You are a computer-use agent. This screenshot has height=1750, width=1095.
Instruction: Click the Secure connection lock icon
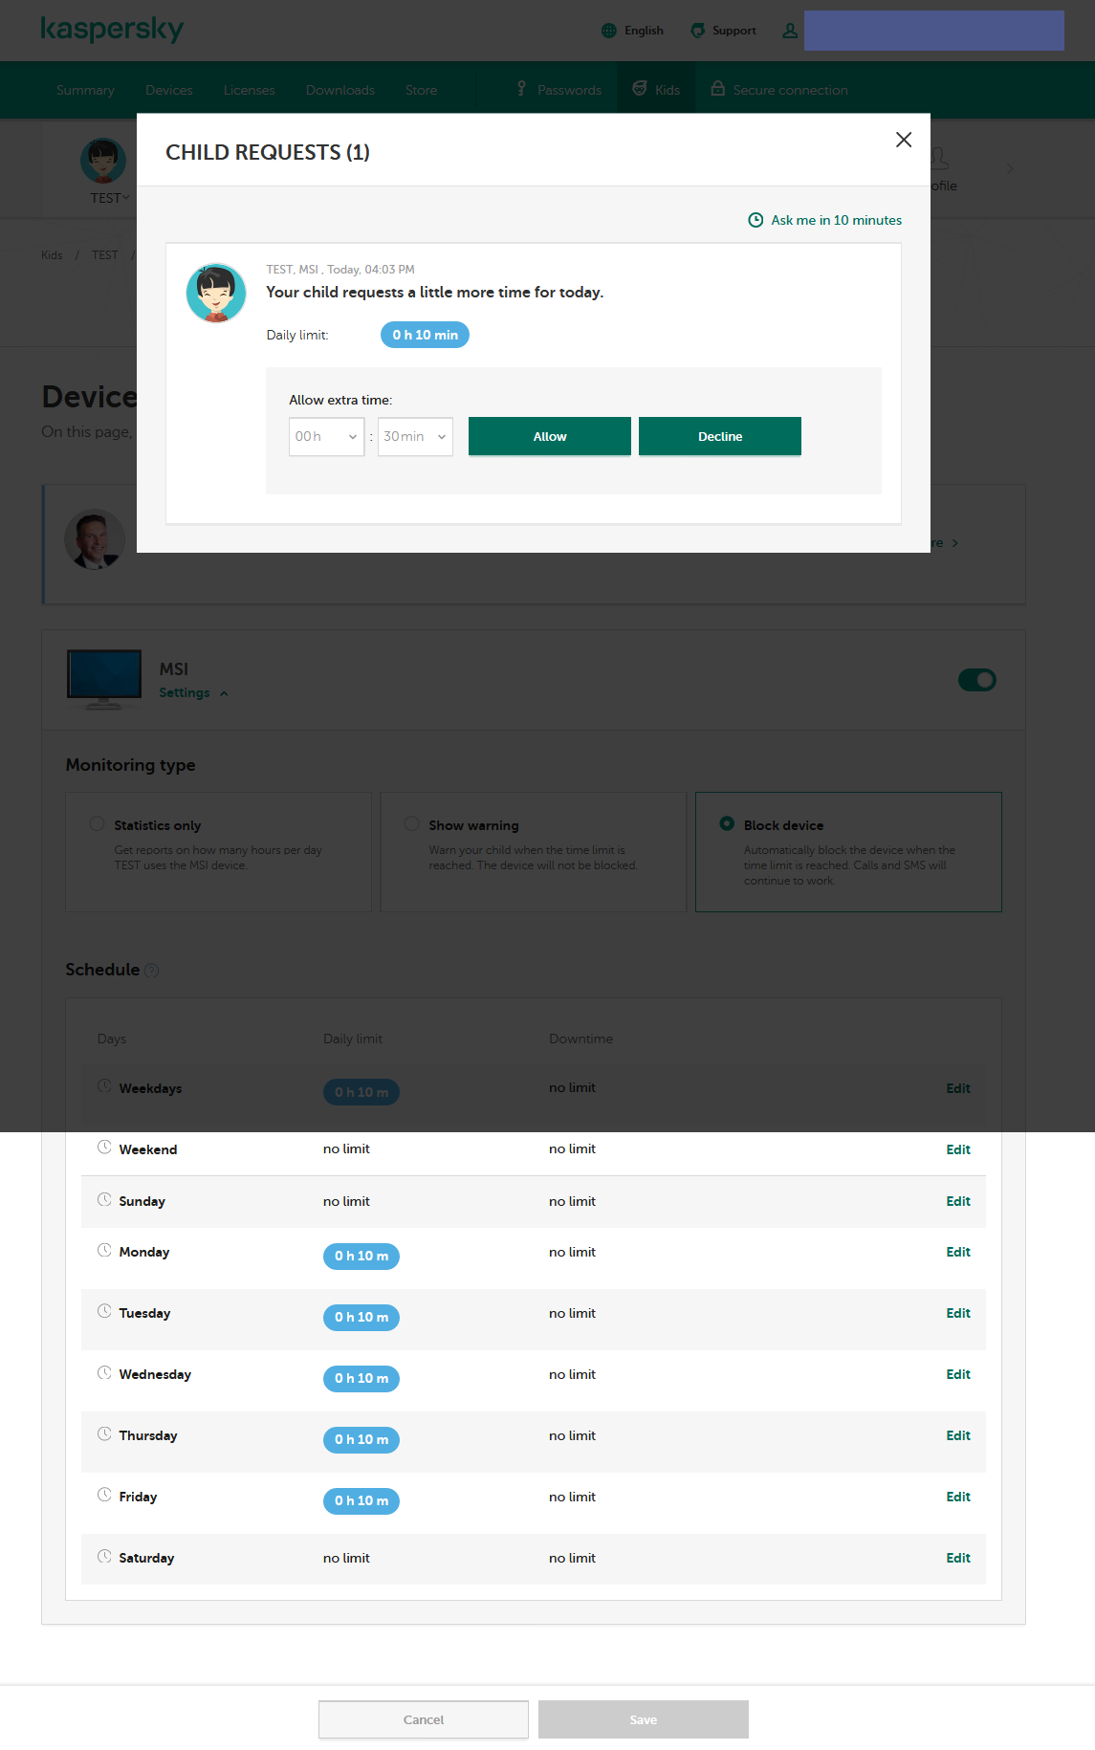[717, 88]
